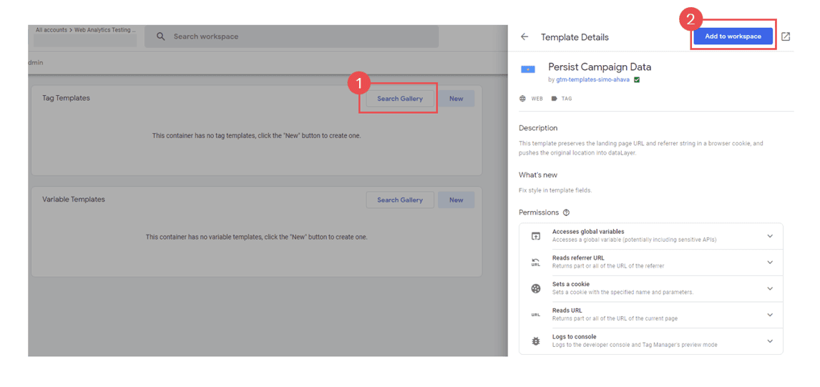Click the Permissions help question mark icon
The height and width of the screenshot is (387, 820).
click(567, 212)
